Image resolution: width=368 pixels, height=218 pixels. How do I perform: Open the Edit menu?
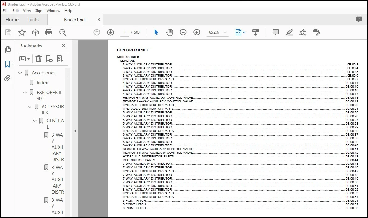[x=16, y=11]
